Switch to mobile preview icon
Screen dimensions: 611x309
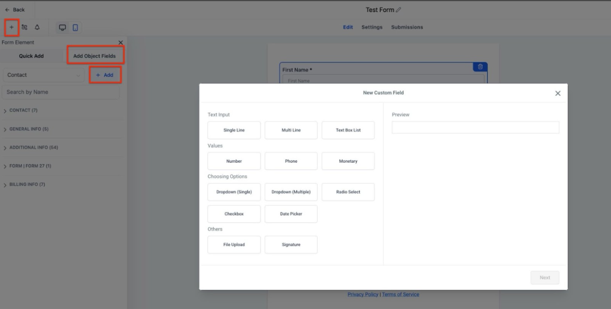[75, 28]
